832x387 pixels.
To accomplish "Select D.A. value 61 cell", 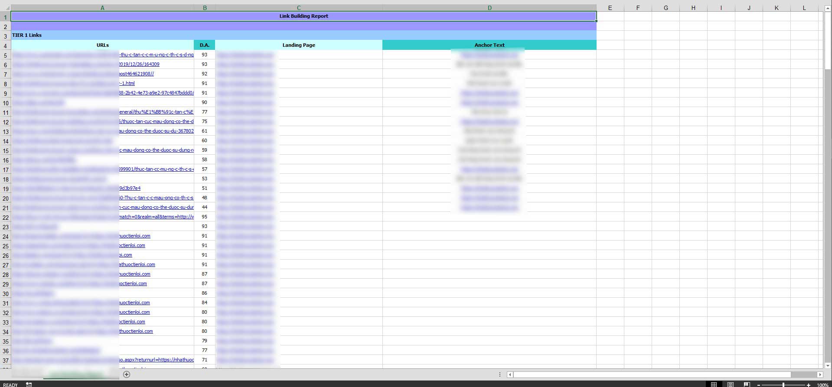I will 205,131.
